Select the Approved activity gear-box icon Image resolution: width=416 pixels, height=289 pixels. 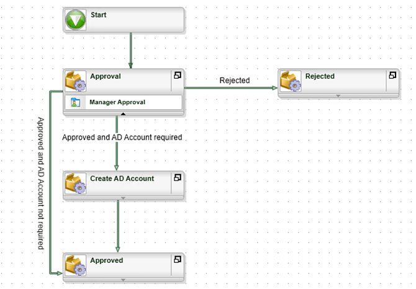click(76, 265)
